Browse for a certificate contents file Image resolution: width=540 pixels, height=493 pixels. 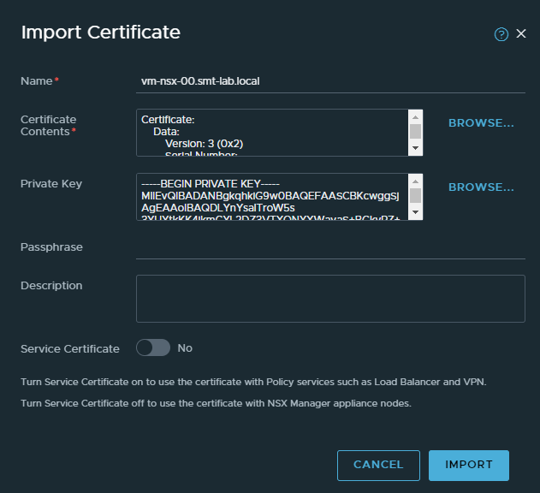(481, 122)
